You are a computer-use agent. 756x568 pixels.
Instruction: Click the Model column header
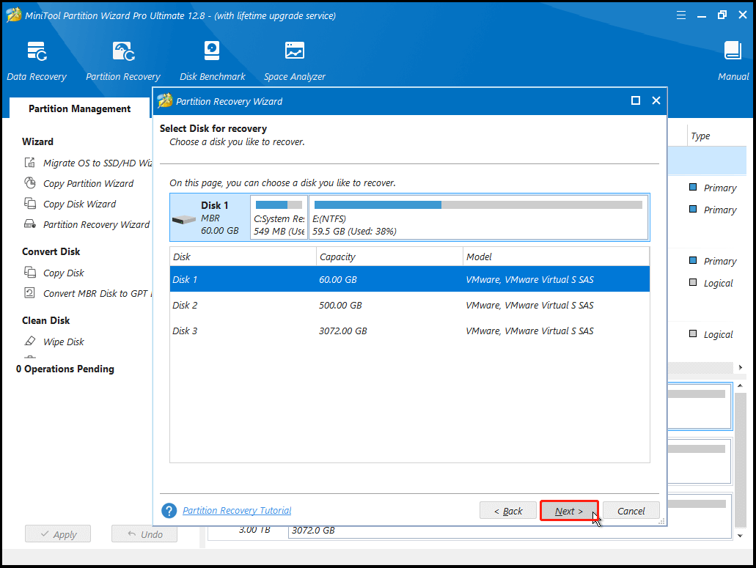555,257
